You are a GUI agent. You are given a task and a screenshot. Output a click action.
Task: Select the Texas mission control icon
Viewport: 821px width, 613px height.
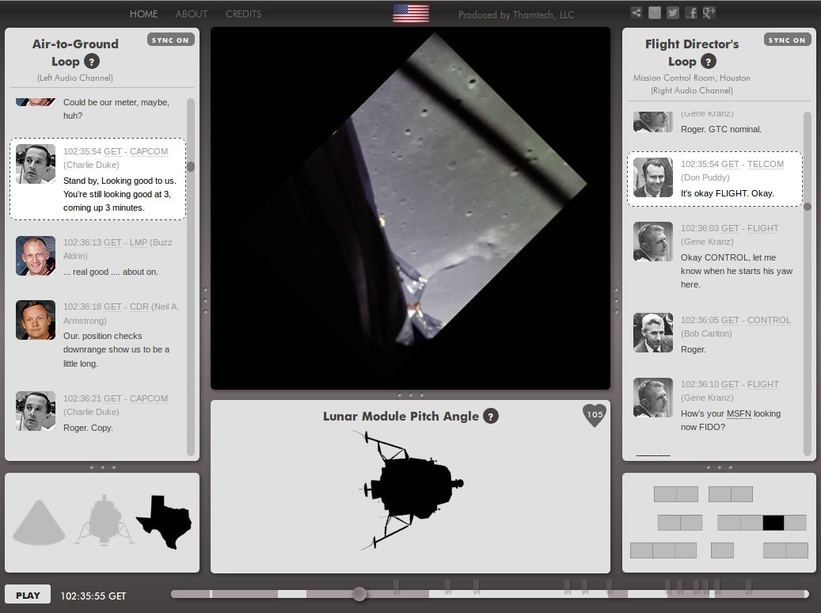164,522
